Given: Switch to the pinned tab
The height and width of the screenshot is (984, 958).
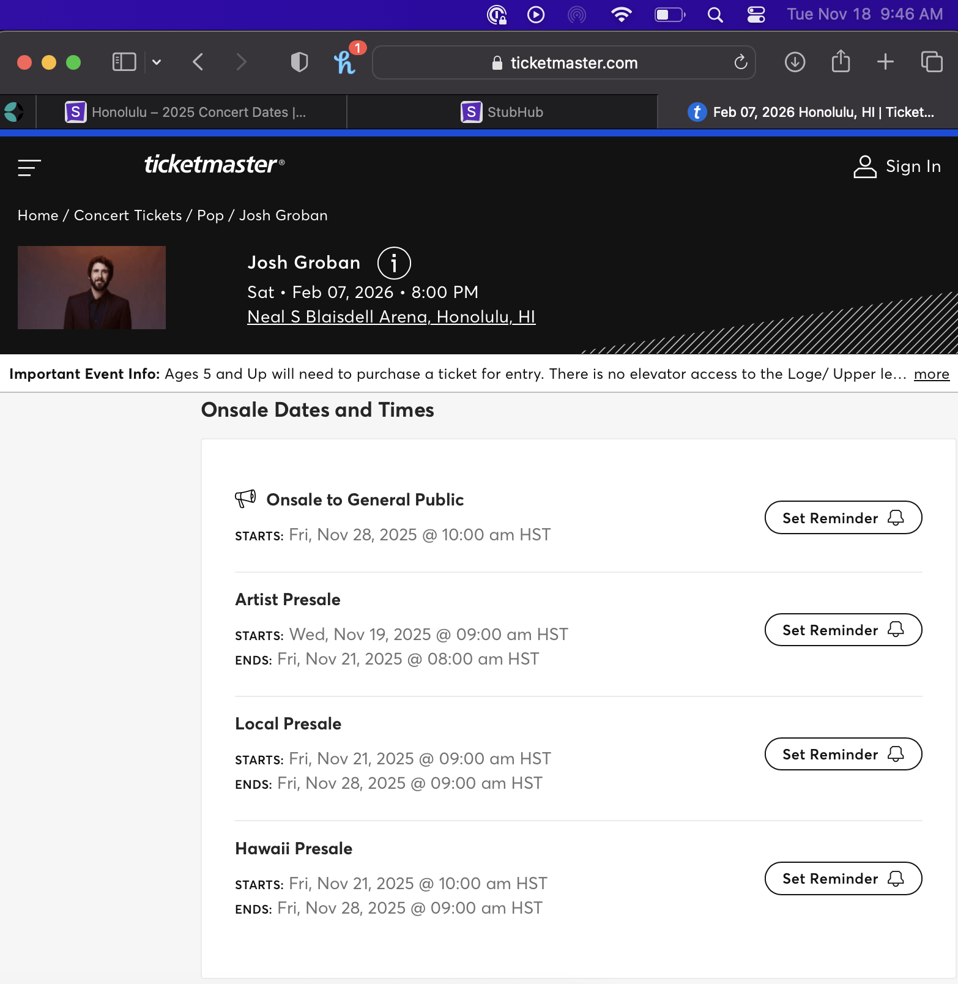Looking at the screenshot, I should tap(13, 112).
